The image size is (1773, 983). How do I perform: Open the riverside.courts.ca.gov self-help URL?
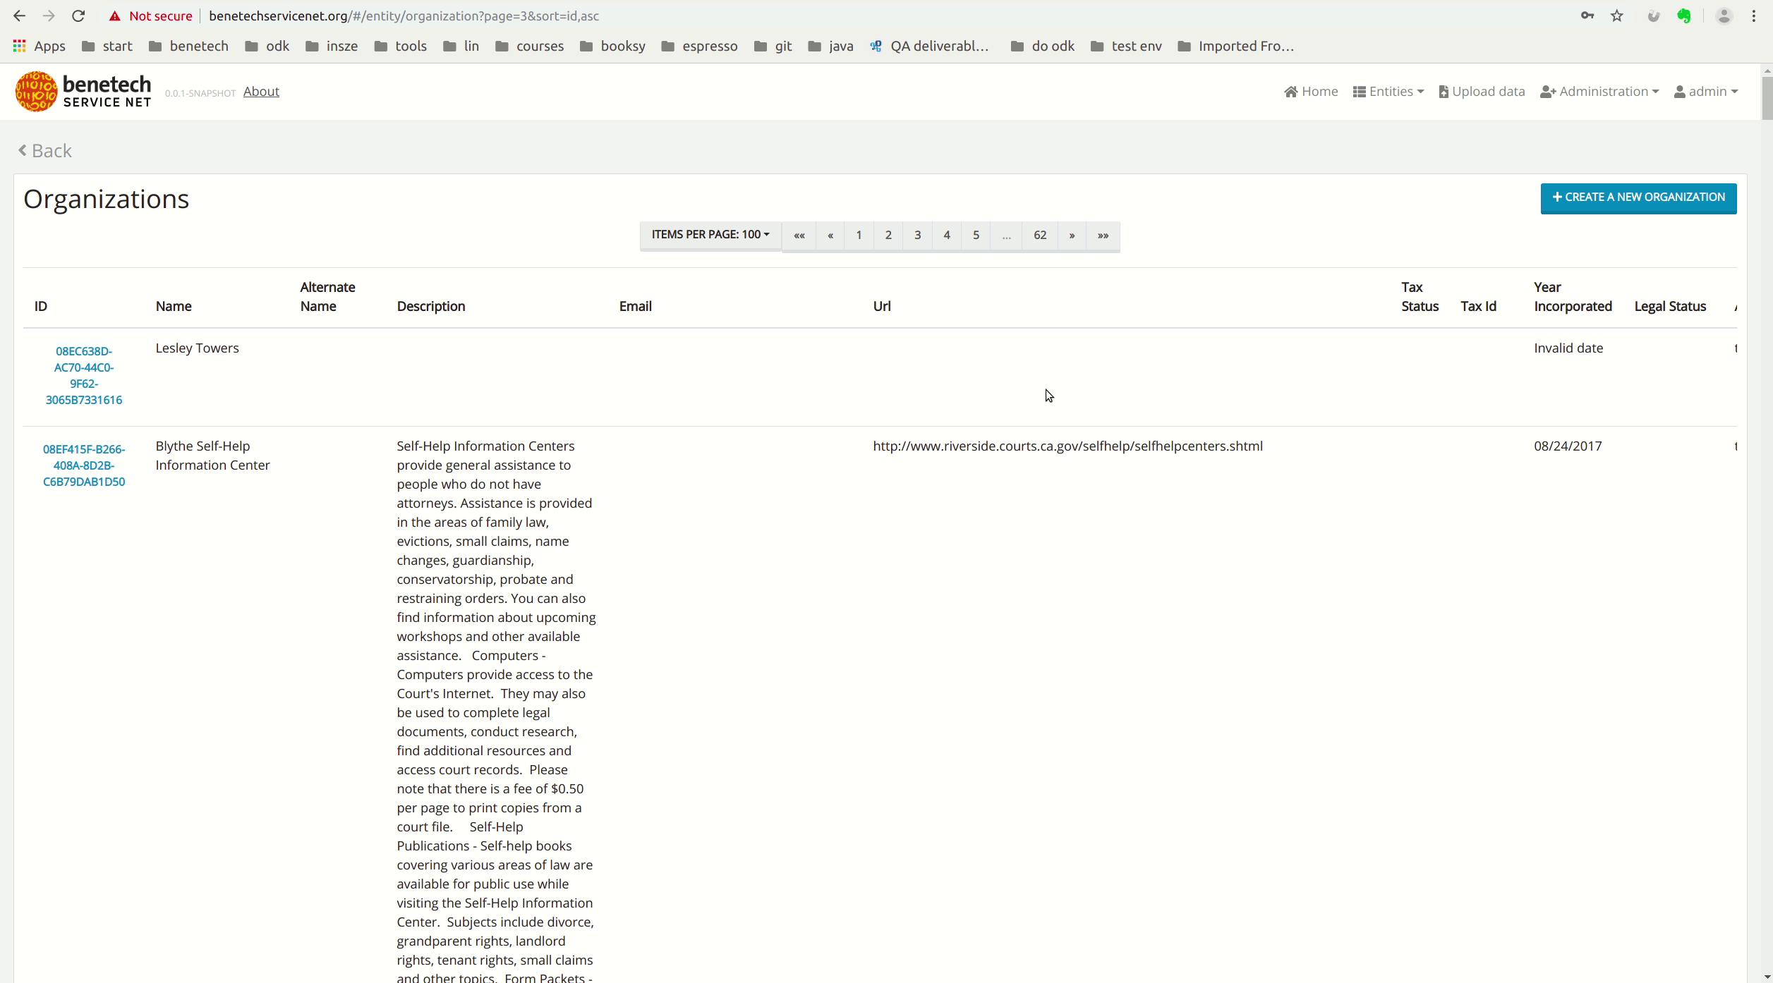[x=1067, y=445]
